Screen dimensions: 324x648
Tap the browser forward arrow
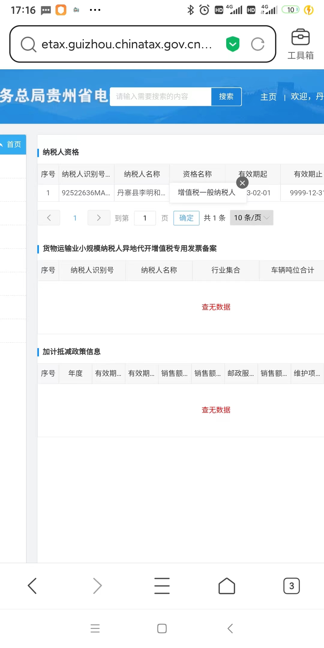tap(97, 586)
